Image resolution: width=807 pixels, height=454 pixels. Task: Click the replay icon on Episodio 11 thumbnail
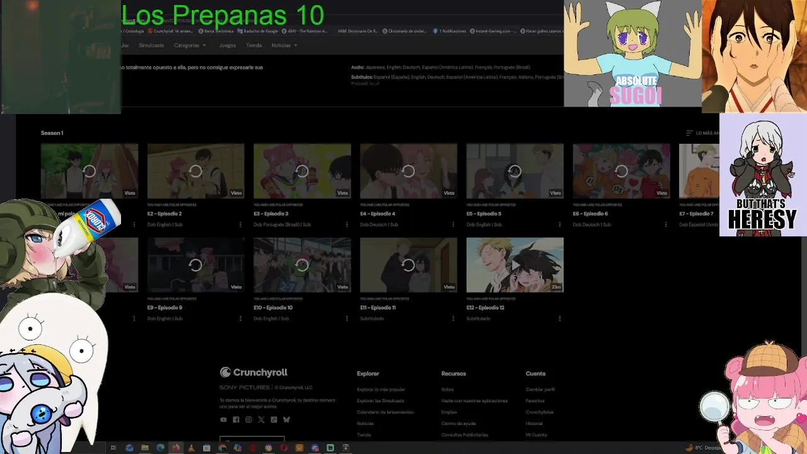[x=409, y=265]
